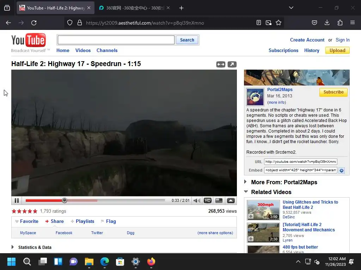Click the yellow Upload button
This screenshot has width=361, height=270.
[x=337, y=50]
